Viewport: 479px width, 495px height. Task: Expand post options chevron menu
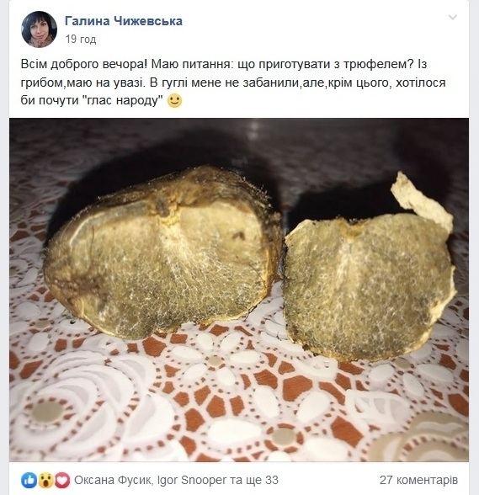(452, 18)
